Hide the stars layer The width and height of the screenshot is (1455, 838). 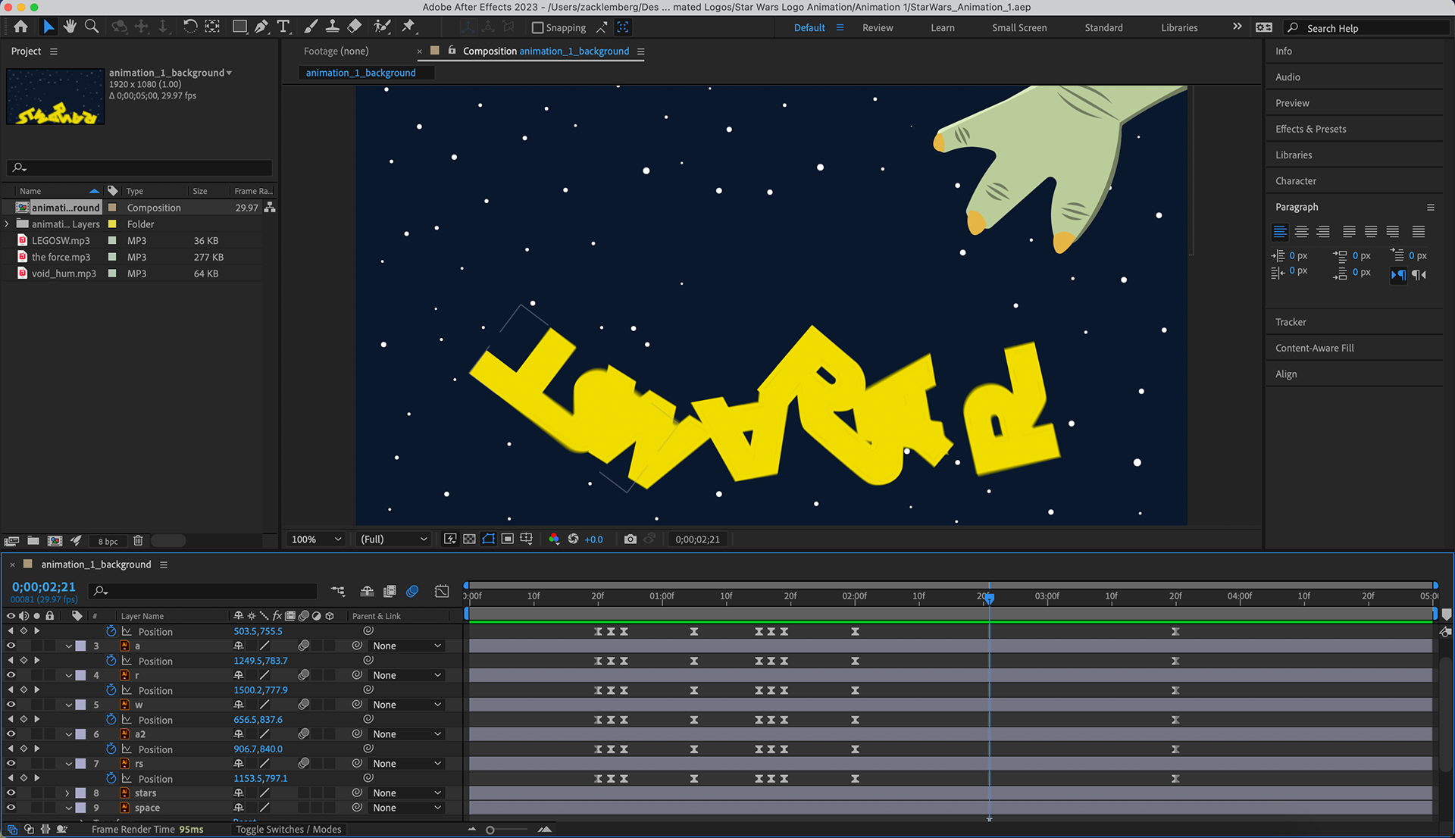[x=11, y=793]
